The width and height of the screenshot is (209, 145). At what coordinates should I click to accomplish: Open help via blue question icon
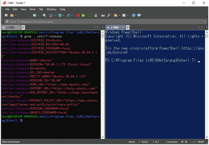[x=134, y=15]
